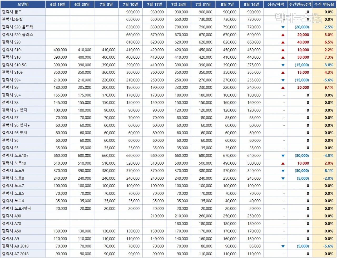Click the 갤럭시 A70 model name
This screenshot has height=258, width=337.
(11, 224)
